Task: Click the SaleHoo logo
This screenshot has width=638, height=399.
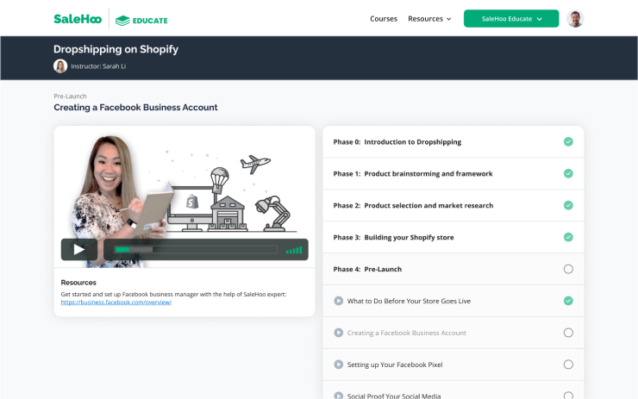Action: [78, 19]
